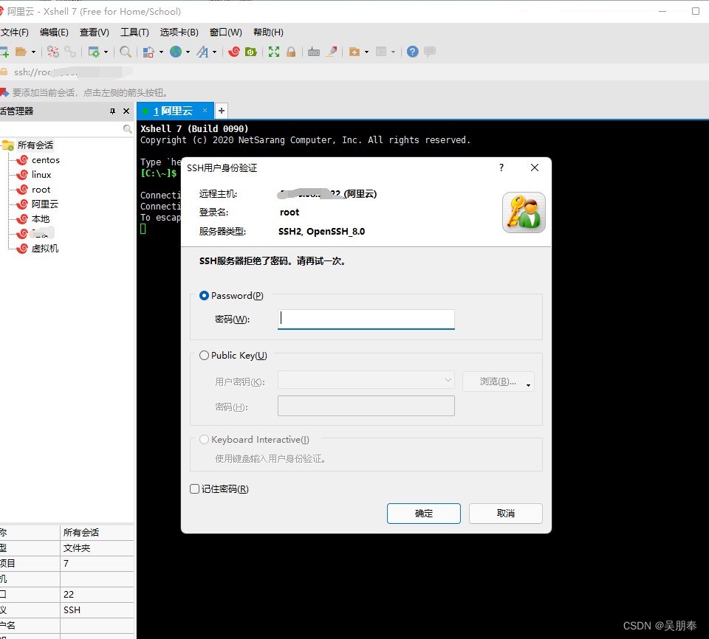
Task: Close the SSH用户身份验证 dialog
Action: (x=535, y=167)
